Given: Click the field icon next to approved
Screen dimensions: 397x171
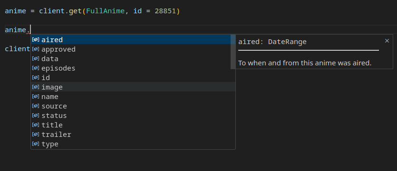Looking at the screenshot, I should 36,49.
